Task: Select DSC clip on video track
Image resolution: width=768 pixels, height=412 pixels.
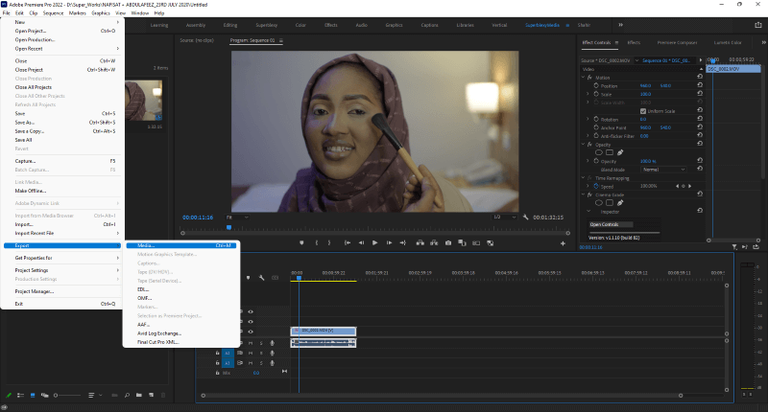Action: 324,331
